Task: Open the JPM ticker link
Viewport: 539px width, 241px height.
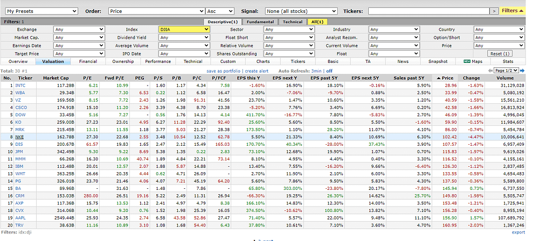Action: (x=20, y=151)
